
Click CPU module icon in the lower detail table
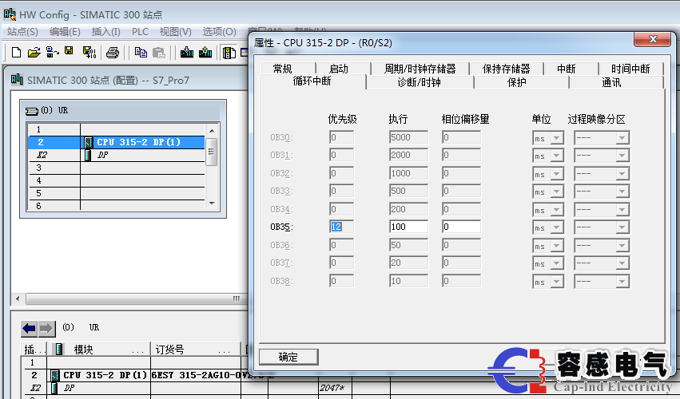coord(55,375)
